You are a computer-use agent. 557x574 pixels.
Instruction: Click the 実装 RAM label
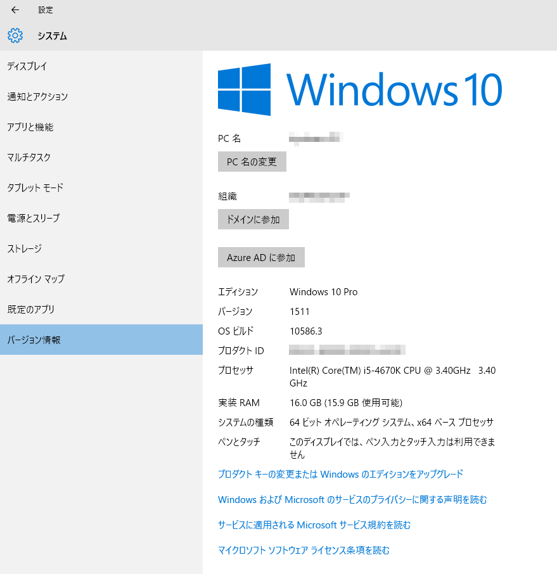click(x=239, y=403)
